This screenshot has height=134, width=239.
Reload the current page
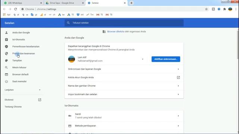click(x=16, y=9)
